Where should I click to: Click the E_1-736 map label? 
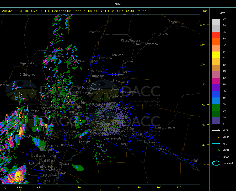coord(162,34)
